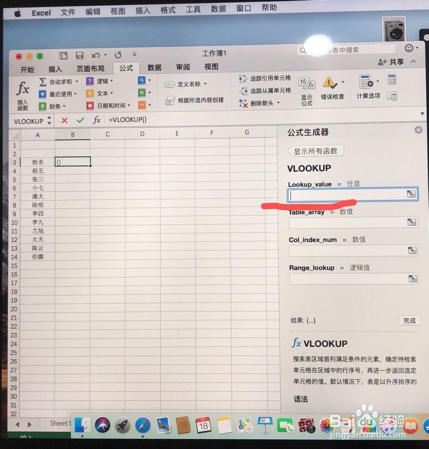
Task: Click the Name Box stepper arrows
Action: pos(49,120)
